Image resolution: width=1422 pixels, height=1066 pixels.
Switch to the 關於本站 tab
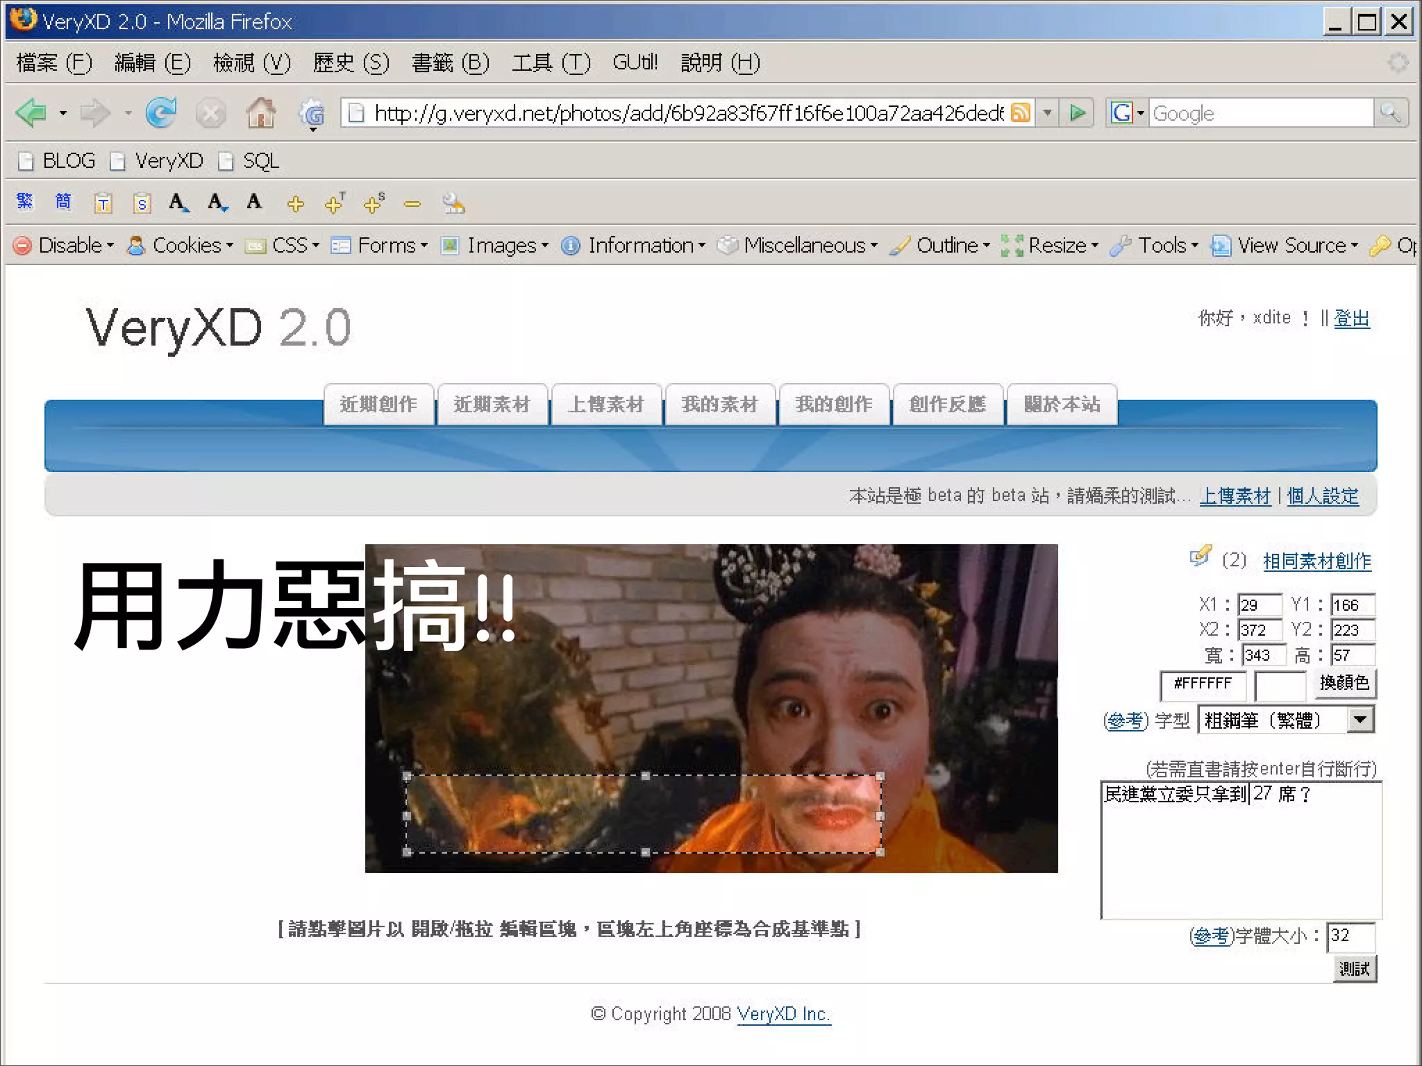(1062, 404)
